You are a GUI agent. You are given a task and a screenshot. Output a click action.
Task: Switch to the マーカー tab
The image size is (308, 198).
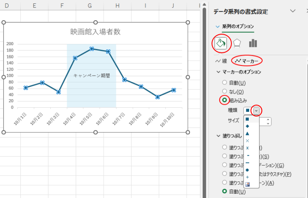[x=247, y=61]
